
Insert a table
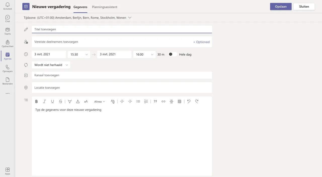pos(180,102)
